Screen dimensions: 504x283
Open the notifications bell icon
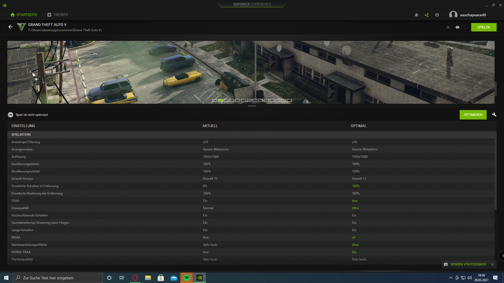(x=416, y=15)
